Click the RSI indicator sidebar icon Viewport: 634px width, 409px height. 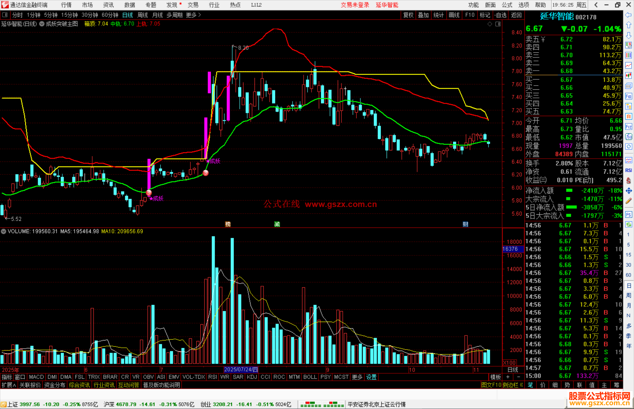[628, 170]
